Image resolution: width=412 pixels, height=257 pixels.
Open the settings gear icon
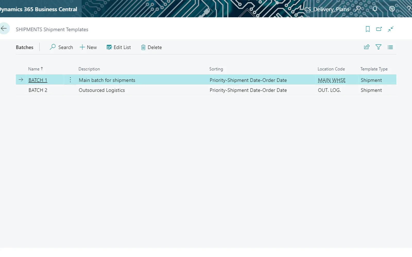click(x=392, y=9)
